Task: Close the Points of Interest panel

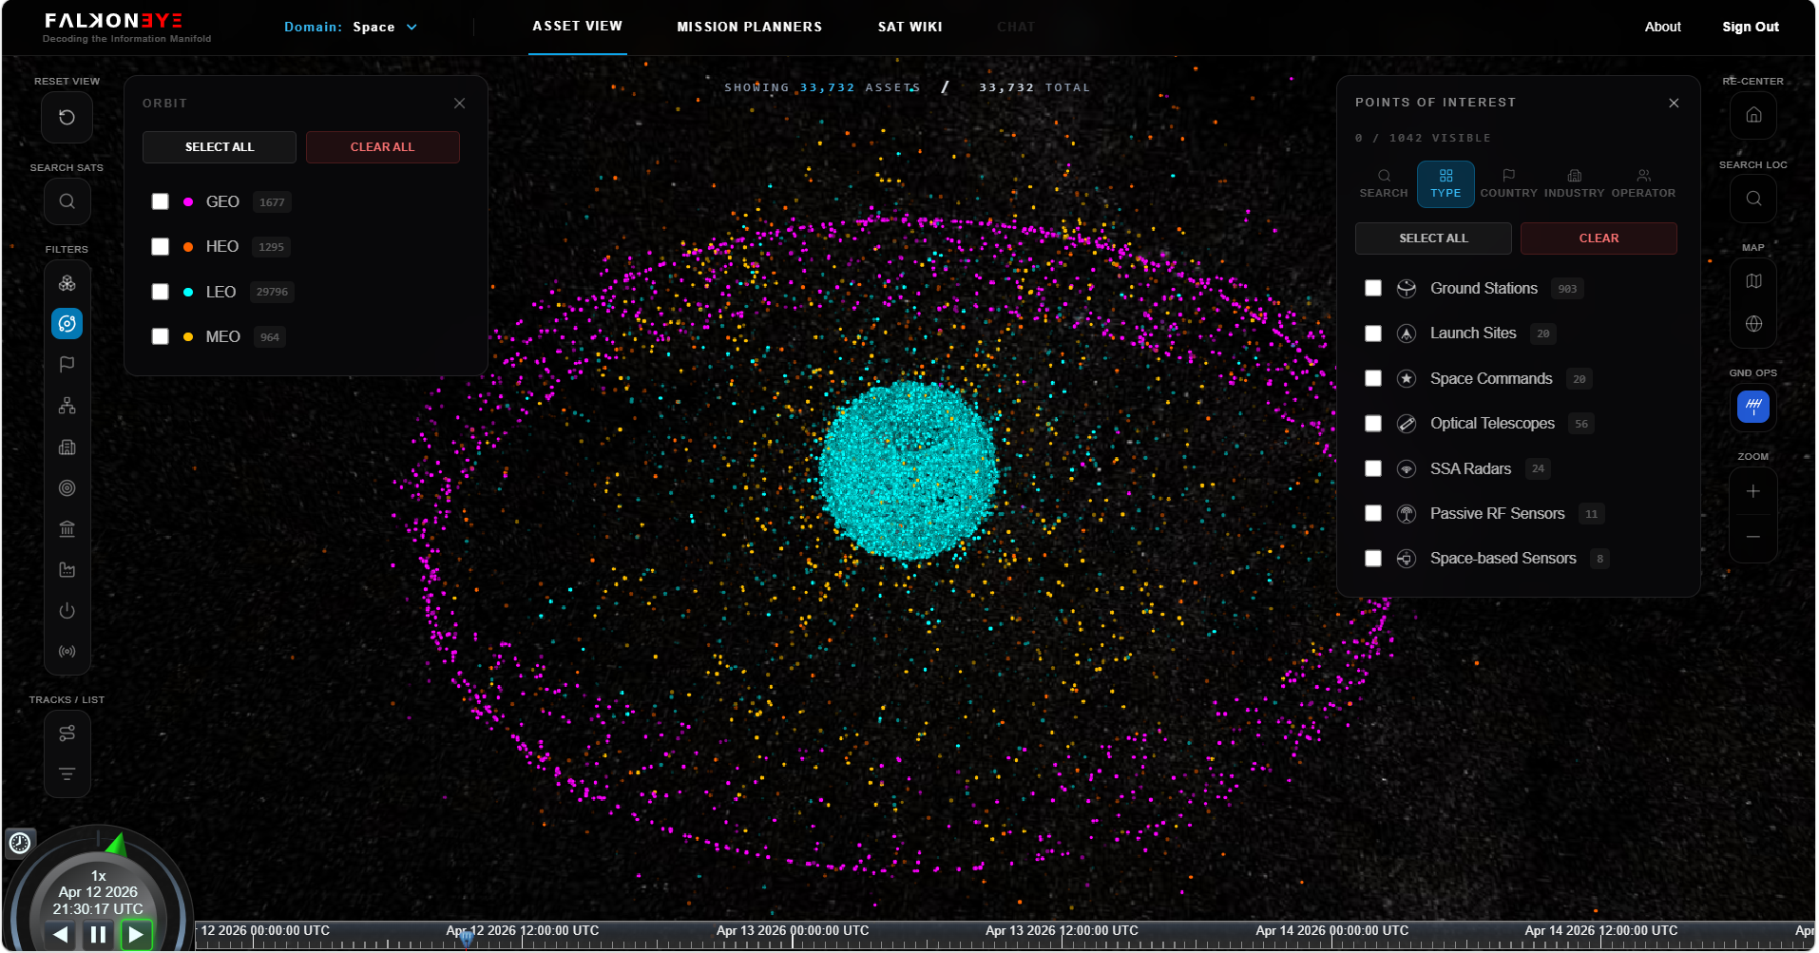Action: (x=1674, y=103)
